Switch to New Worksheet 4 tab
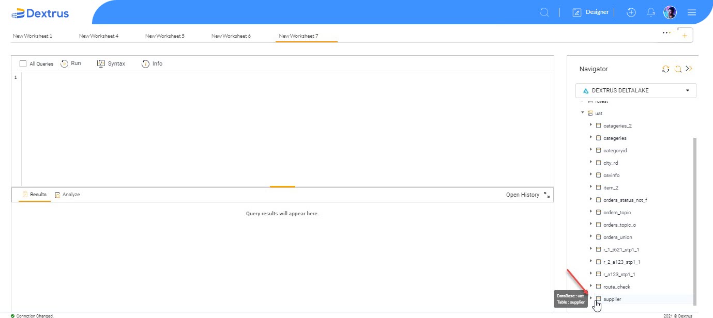 [99, 36]
